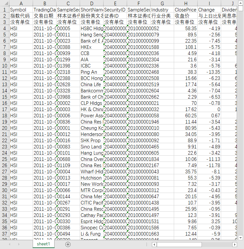Select the Hutchison cell
This screenshot has width=244, height=249.
point(92,178)
